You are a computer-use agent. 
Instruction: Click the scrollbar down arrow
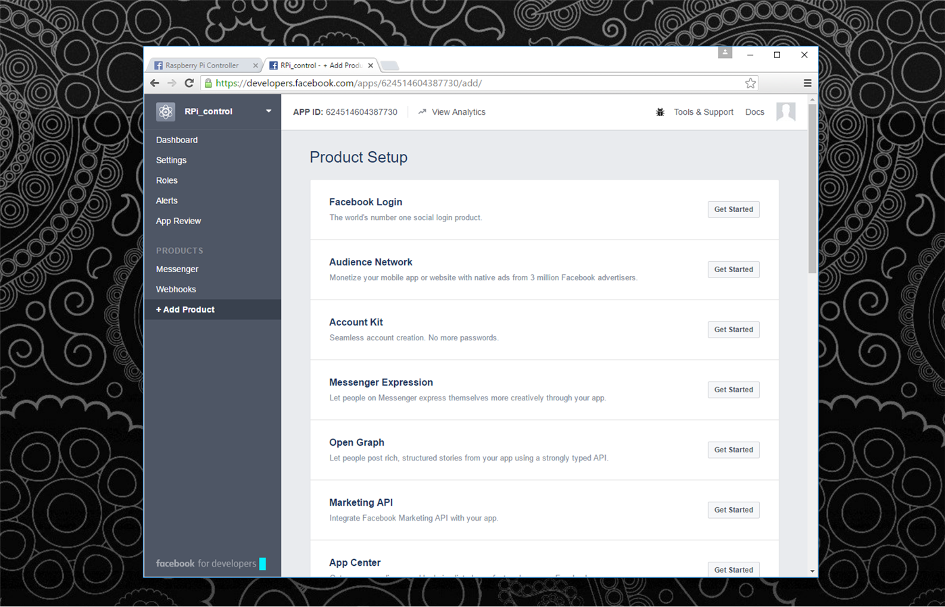coord(813,571)
